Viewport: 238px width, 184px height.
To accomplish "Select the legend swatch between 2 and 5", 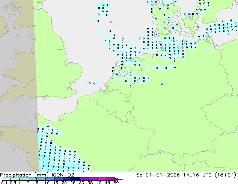I will [33, 179].
